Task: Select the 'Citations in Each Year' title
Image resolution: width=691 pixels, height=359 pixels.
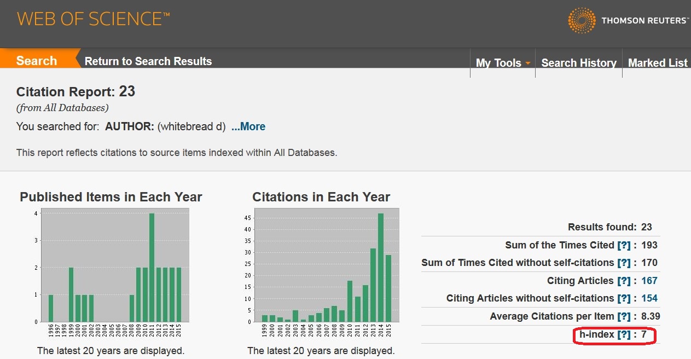Action: click(x=321, y=197)
